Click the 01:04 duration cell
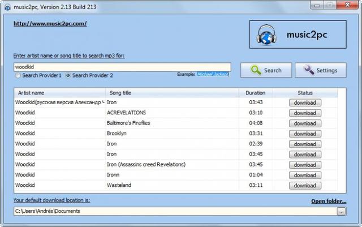This screenshot has height=227, width=362. (256, 175)
